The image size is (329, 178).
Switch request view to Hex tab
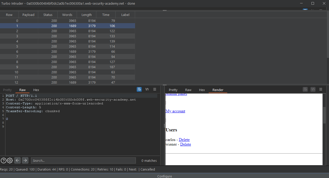(36, 90)
